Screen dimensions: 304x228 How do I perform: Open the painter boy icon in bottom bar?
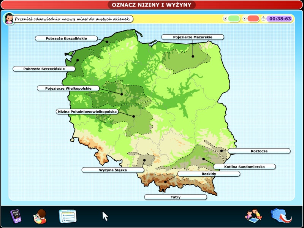pyautogui.click(x=40, y=216)
